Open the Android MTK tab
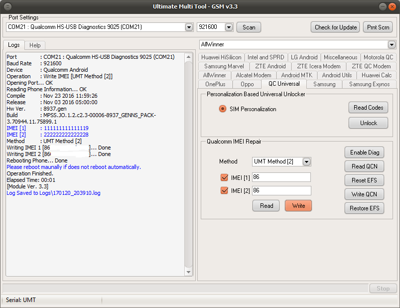This screenshot has height=308, width=400. click(297, 75)
